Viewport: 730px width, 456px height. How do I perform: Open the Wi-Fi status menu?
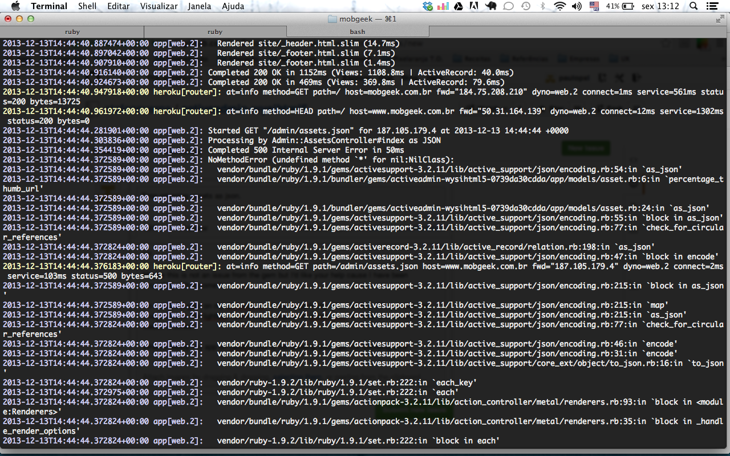point(560,6)
